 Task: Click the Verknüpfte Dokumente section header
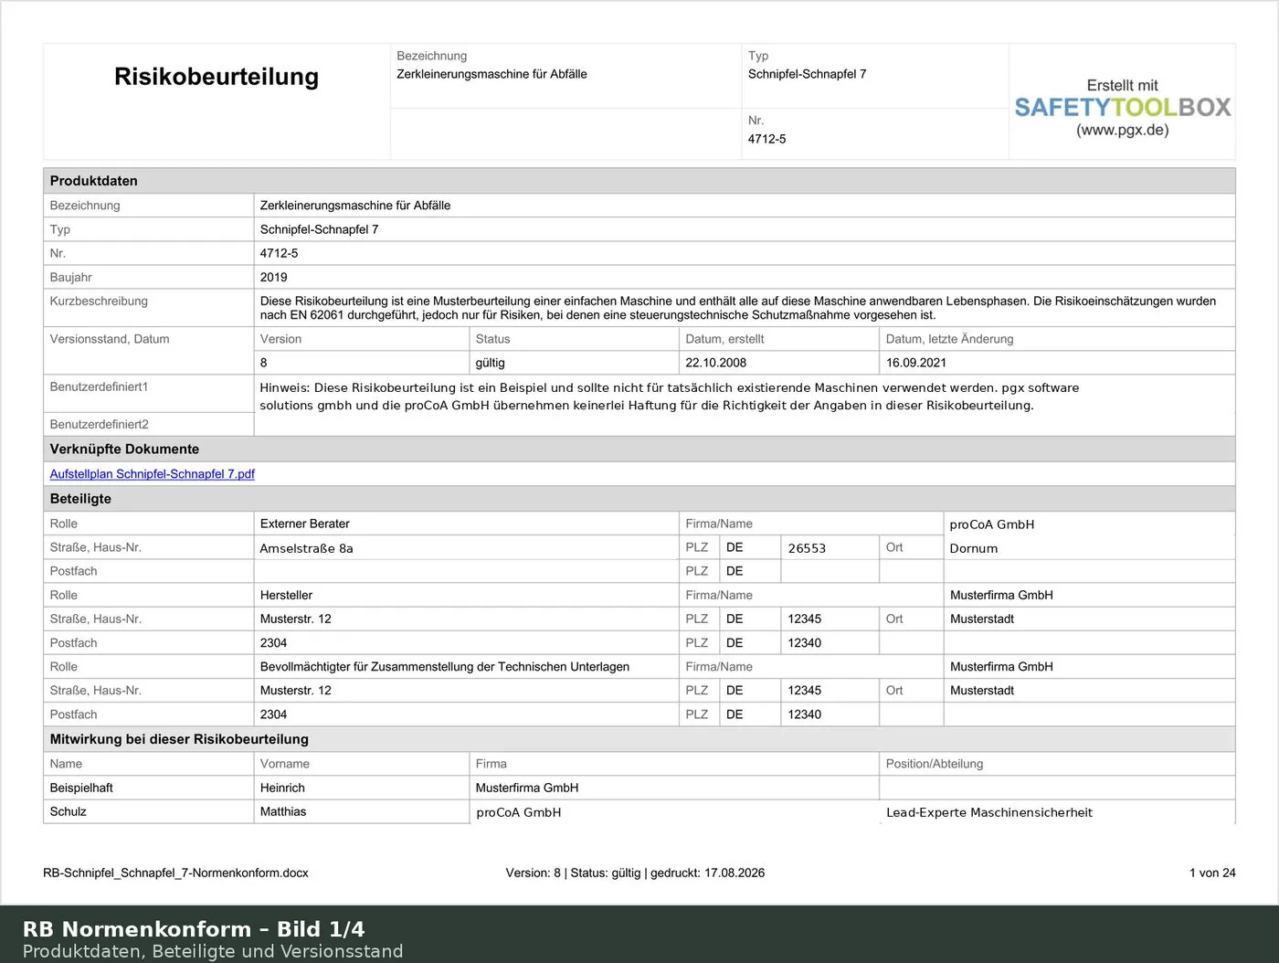639,450
